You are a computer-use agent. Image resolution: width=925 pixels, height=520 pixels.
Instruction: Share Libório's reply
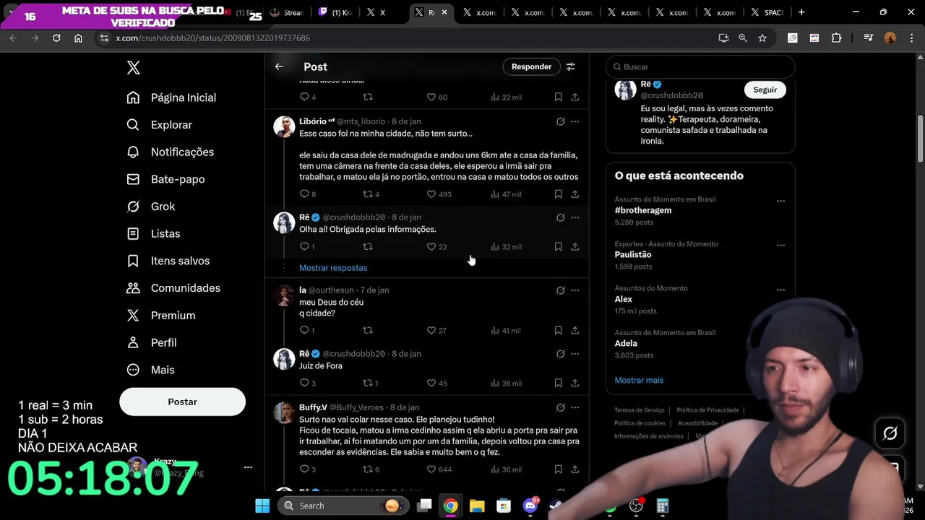point(575,194)
